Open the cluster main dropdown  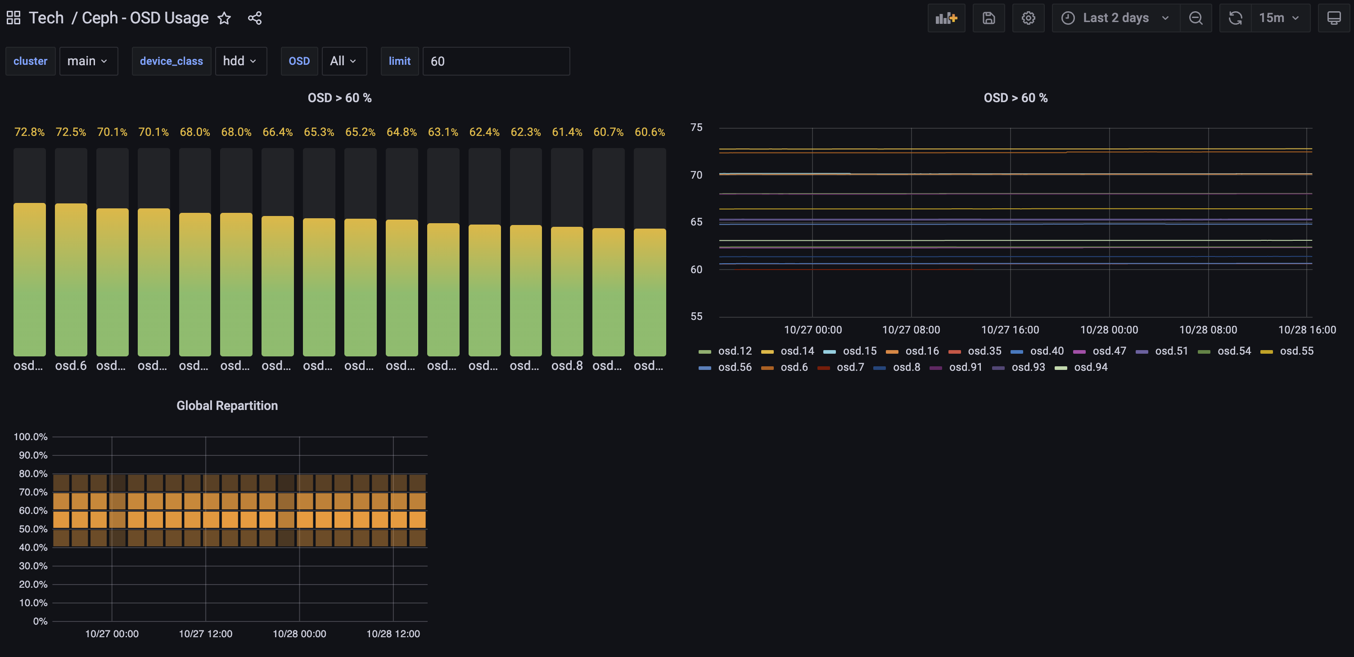(x=88, y=62)
